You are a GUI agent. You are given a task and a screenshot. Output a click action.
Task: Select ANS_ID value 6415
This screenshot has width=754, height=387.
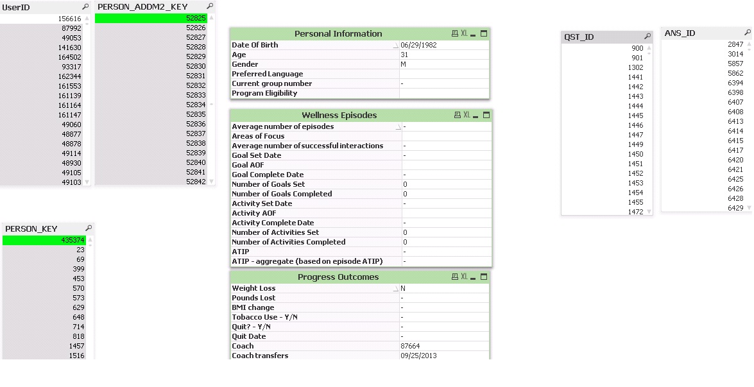click(703, 141)
